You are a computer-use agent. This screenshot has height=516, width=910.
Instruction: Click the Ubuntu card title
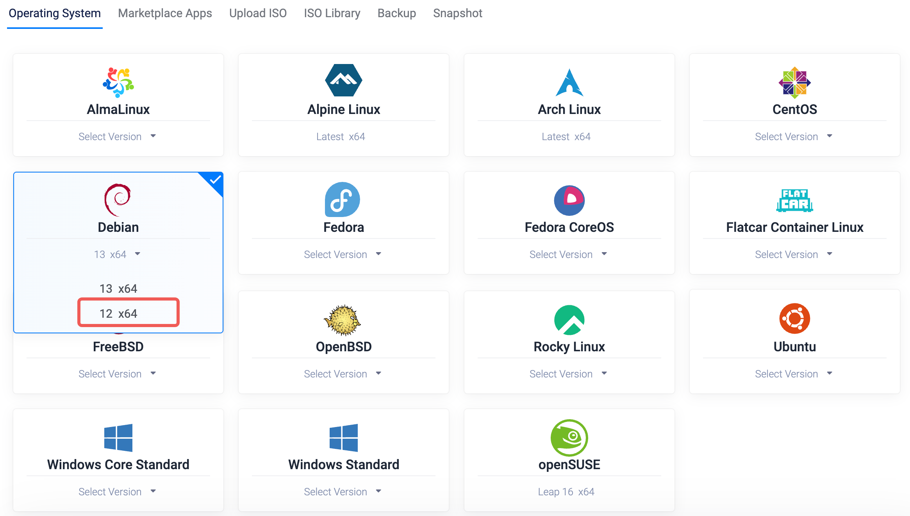point(795,347)
